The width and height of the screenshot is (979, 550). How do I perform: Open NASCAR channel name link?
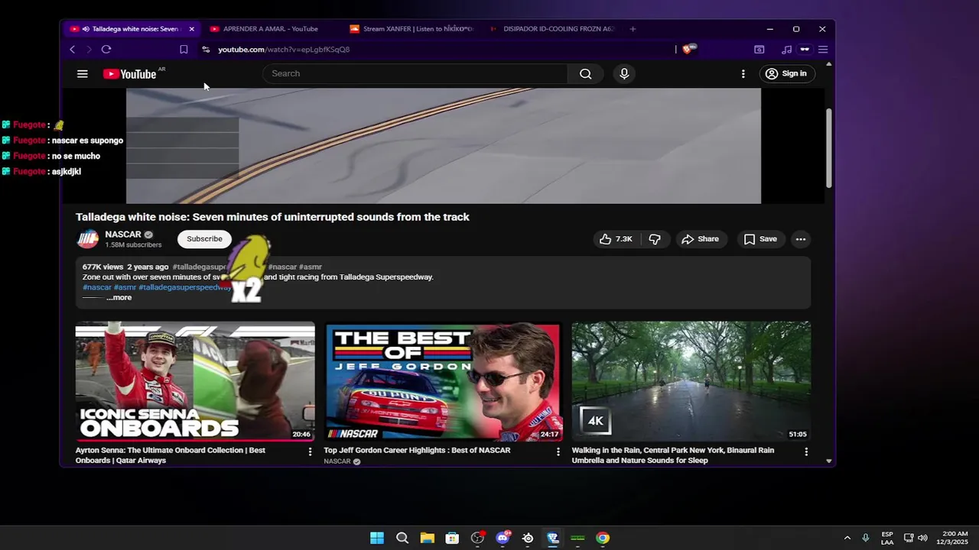pyautogui.click(x=123, y=235)
